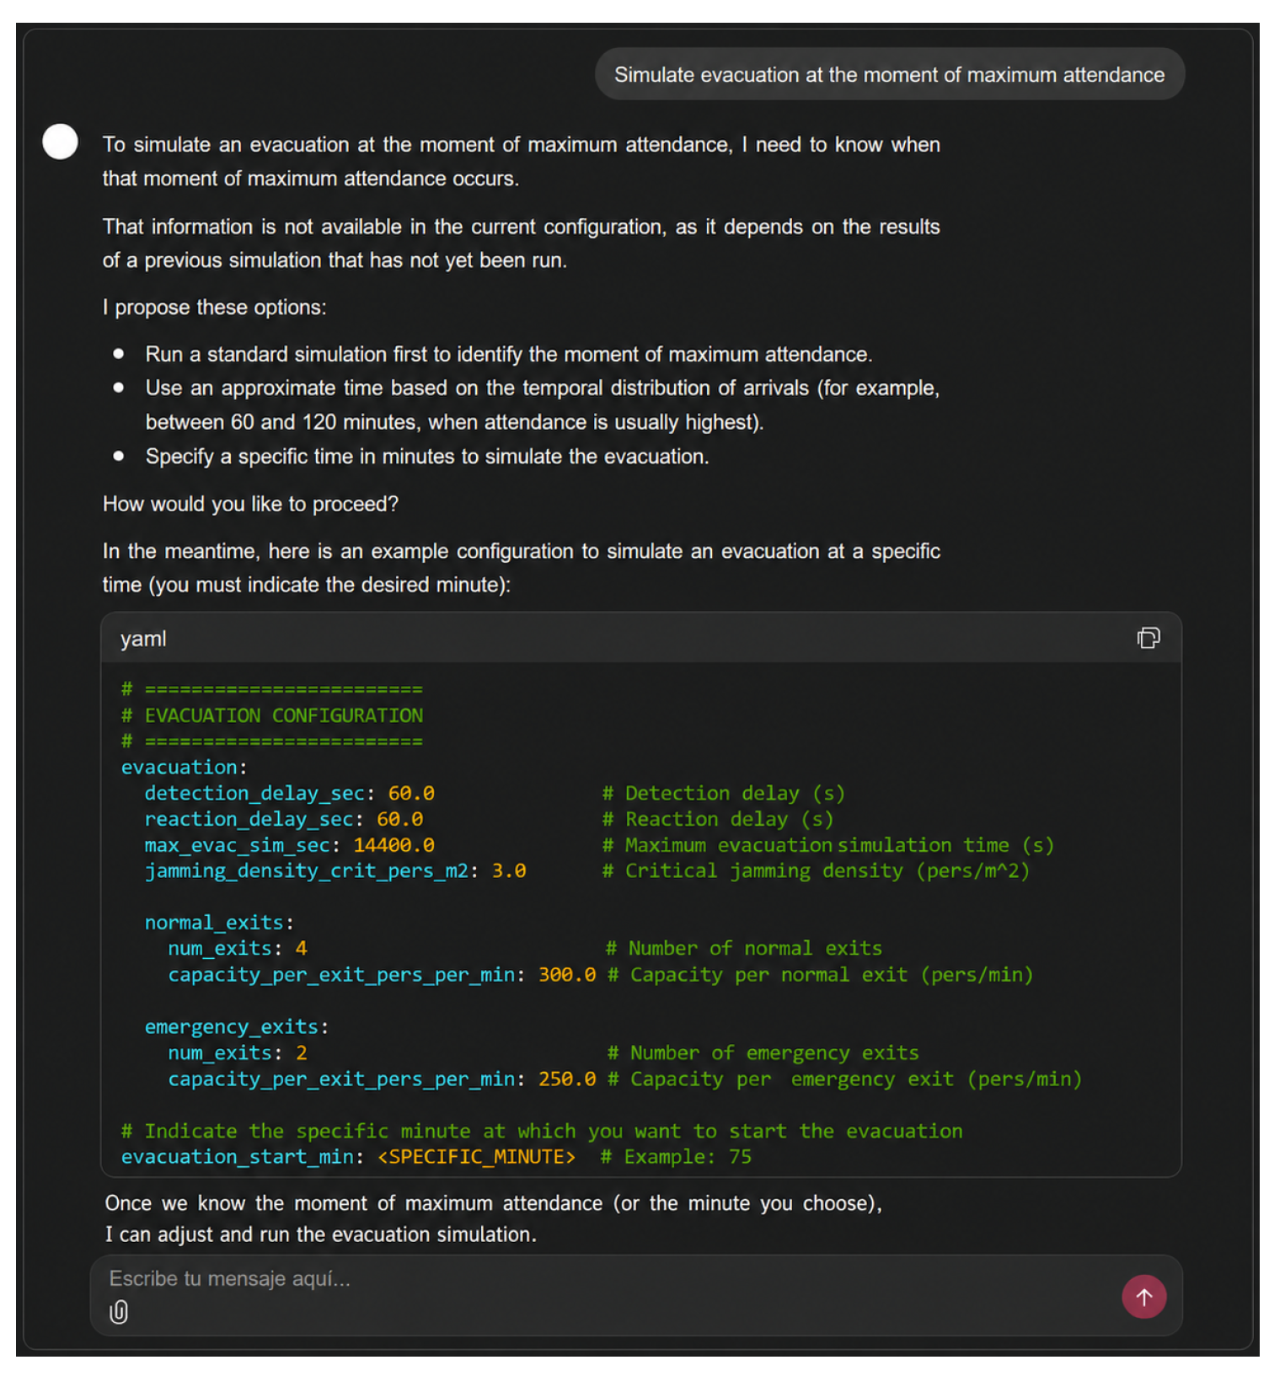The height and width of the screenshot is (1376, 1285).
Task: Click the 'Specify a specific time' bullet option
Action: pyautogui.click(x=427, y=457)
